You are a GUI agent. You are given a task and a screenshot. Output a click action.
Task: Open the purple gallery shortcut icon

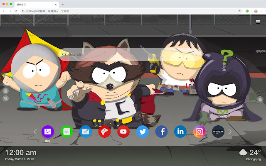(48, 132)
